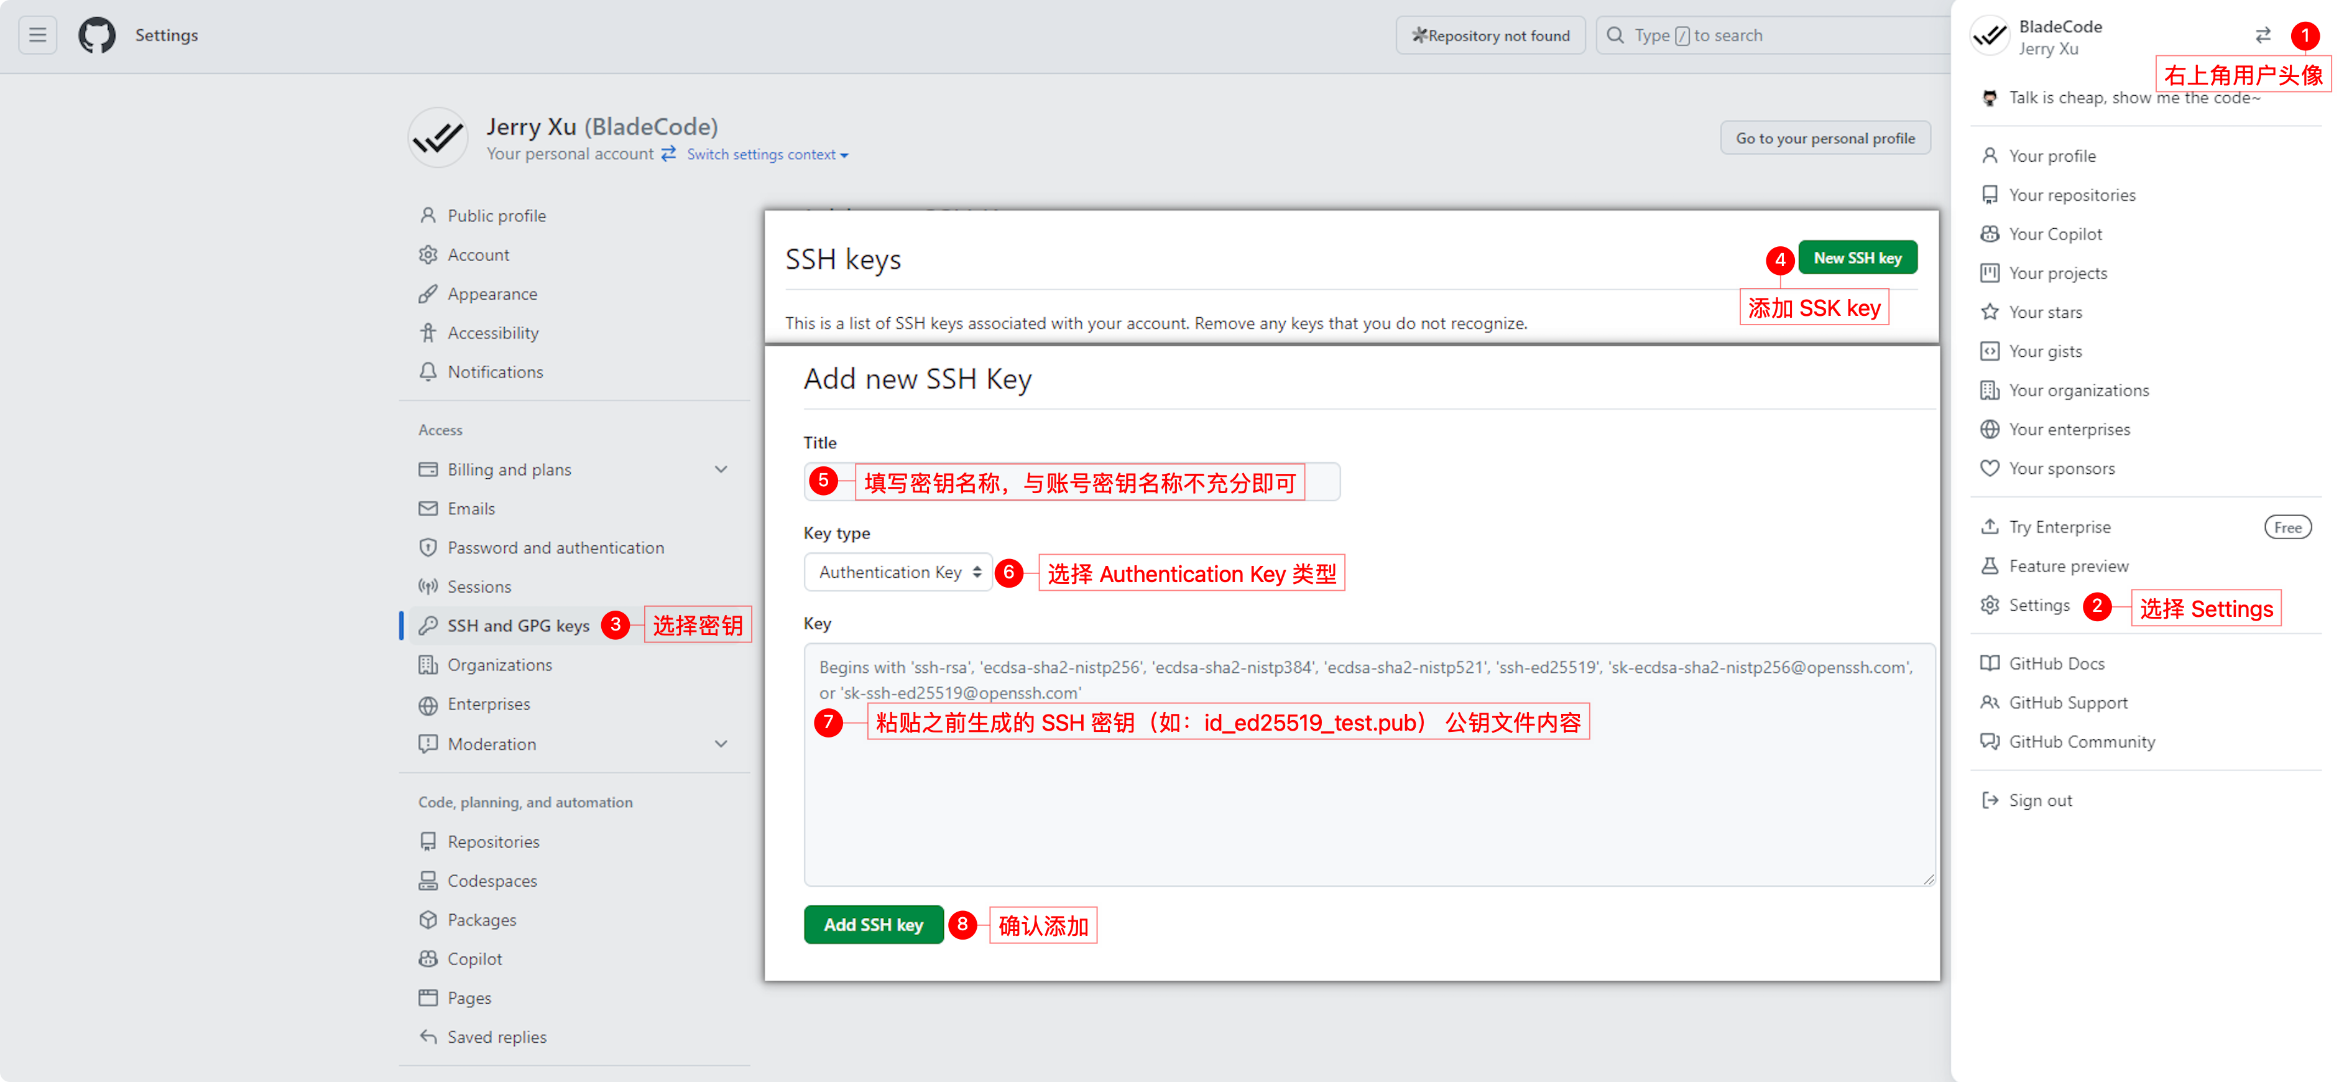This screenshot has height=1082, width=2339.
Task: Open the Key type Authentication Key dropdown
Action: click(898, 572)
